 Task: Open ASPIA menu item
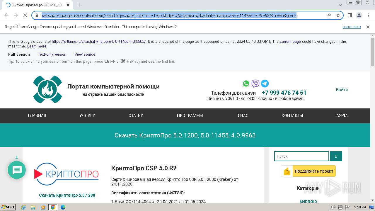tap(342, 115)
